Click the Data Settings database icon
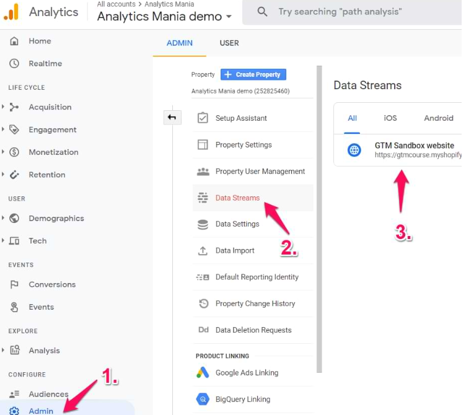This screenshot has height=415, width=466. [x=203, y=224]
